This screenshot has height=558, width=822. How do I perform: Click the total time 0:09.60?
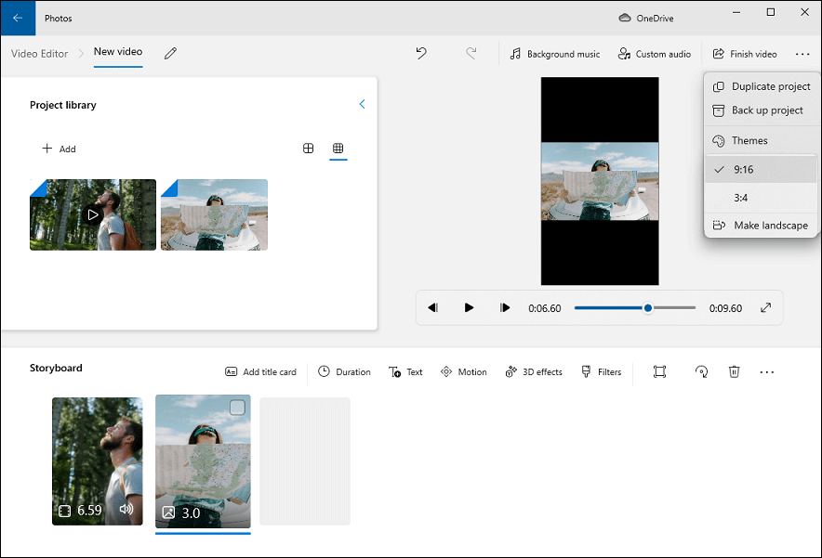(725, 308)
